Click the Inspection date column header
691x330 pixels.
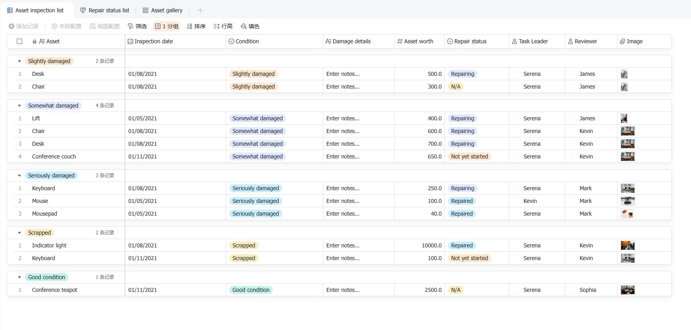click(x=175, y=41)
